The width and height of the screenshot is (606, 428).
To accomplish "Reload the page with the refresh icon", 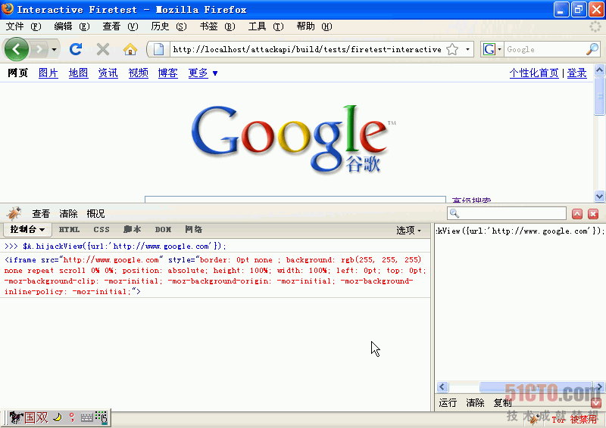I will [76, 49].
